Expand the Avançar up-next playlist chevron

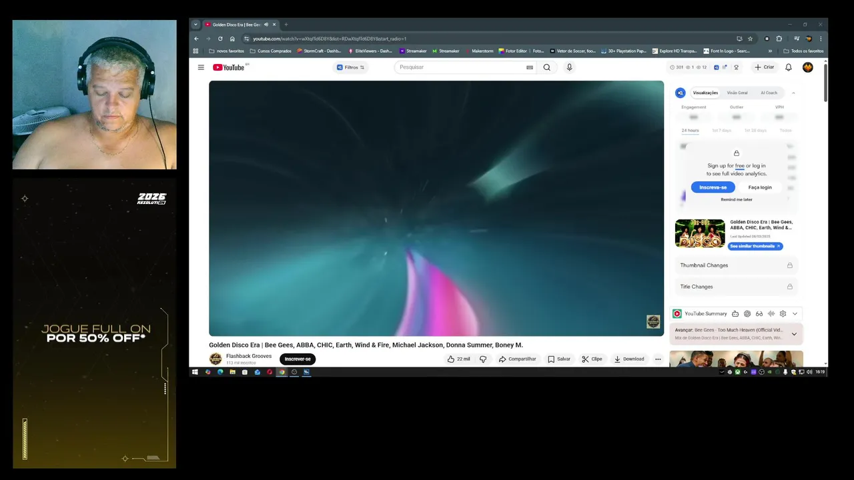coord(794,334)
